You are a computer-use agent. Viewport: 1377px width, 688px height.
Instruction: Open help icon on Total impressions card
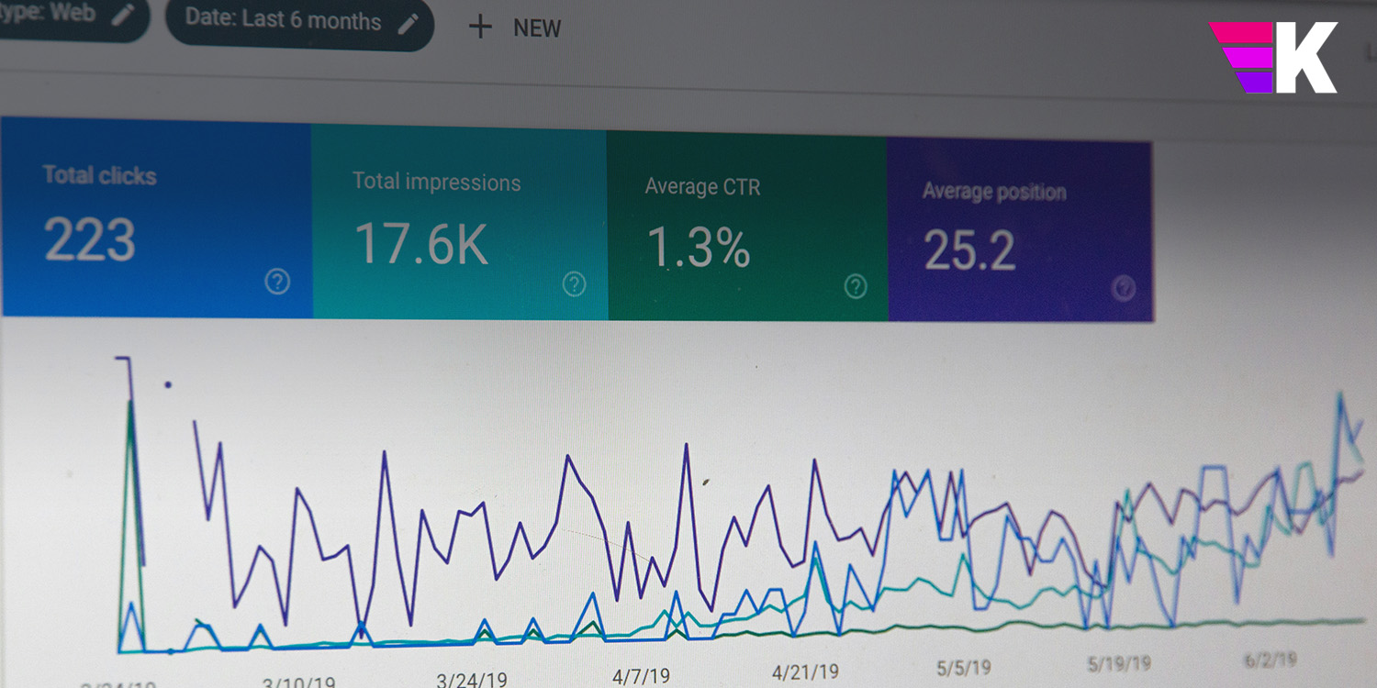(575, 284)
